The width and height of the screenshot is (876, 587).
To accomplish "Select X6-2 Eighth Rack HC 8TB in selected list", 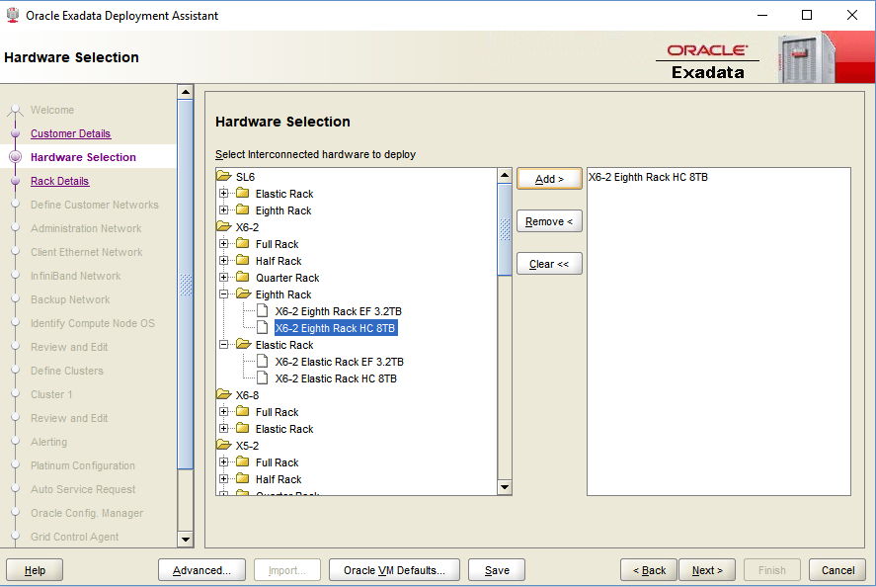I will point(648,178).
